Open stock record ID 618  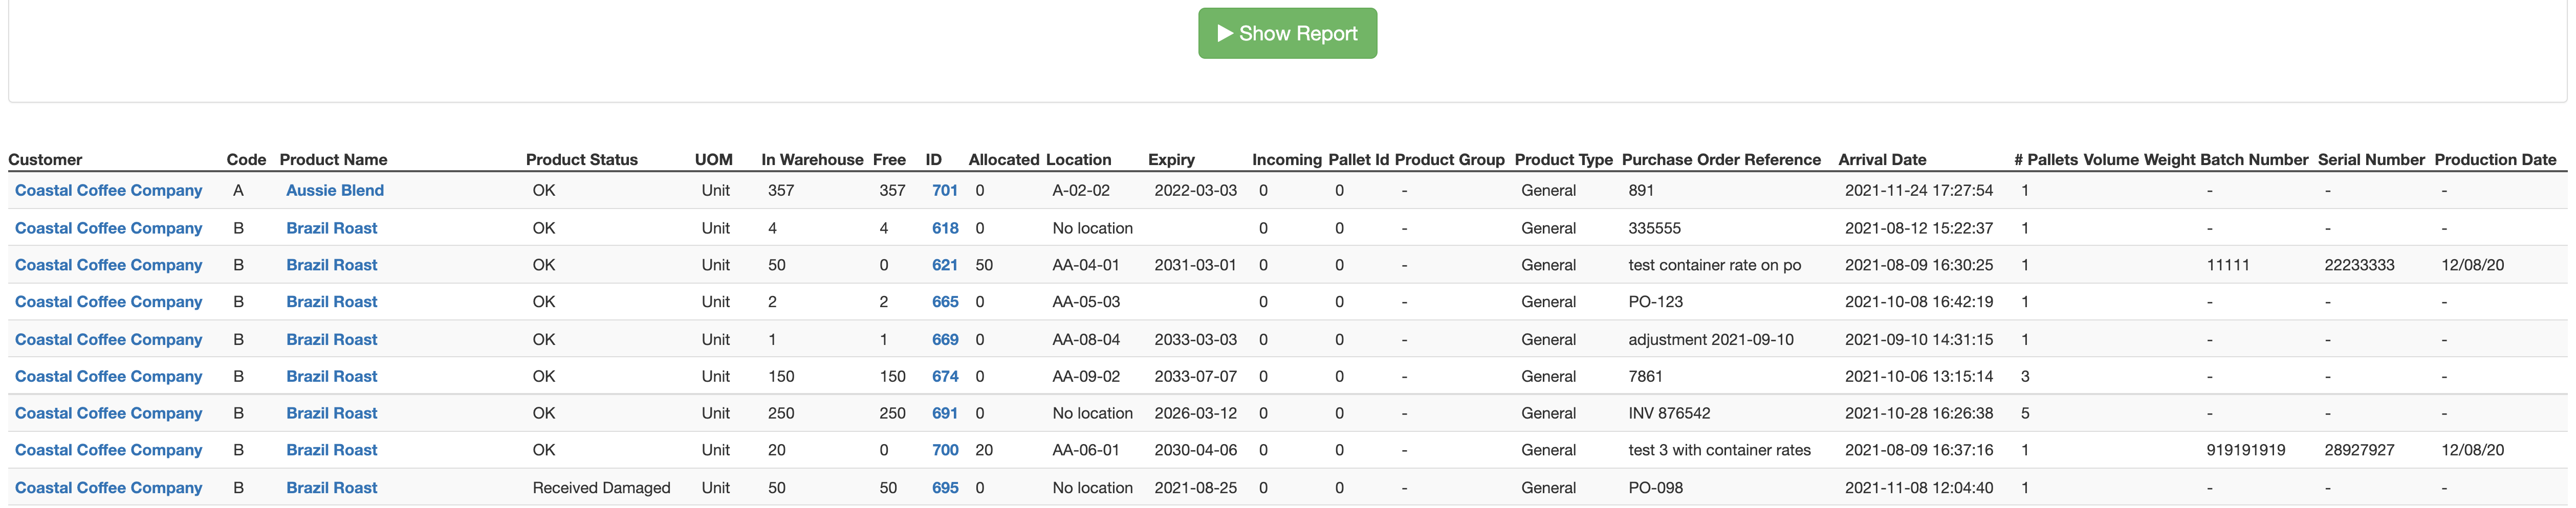click(x=944, y=227)
